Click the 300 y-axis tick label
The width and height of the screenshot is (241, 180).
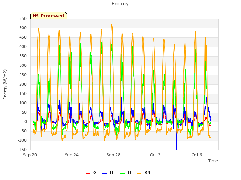click(23, 66)
